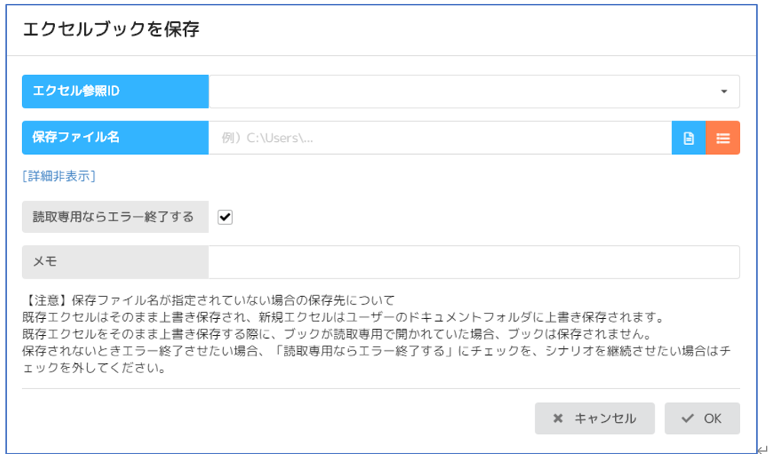Select the エクセル参照ID label
This screenshot has height=454, width=770.
115,92
